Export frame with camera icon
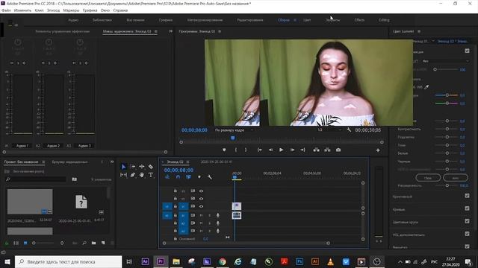The width and height of the screenshot is (478, 268). (338, 150)
